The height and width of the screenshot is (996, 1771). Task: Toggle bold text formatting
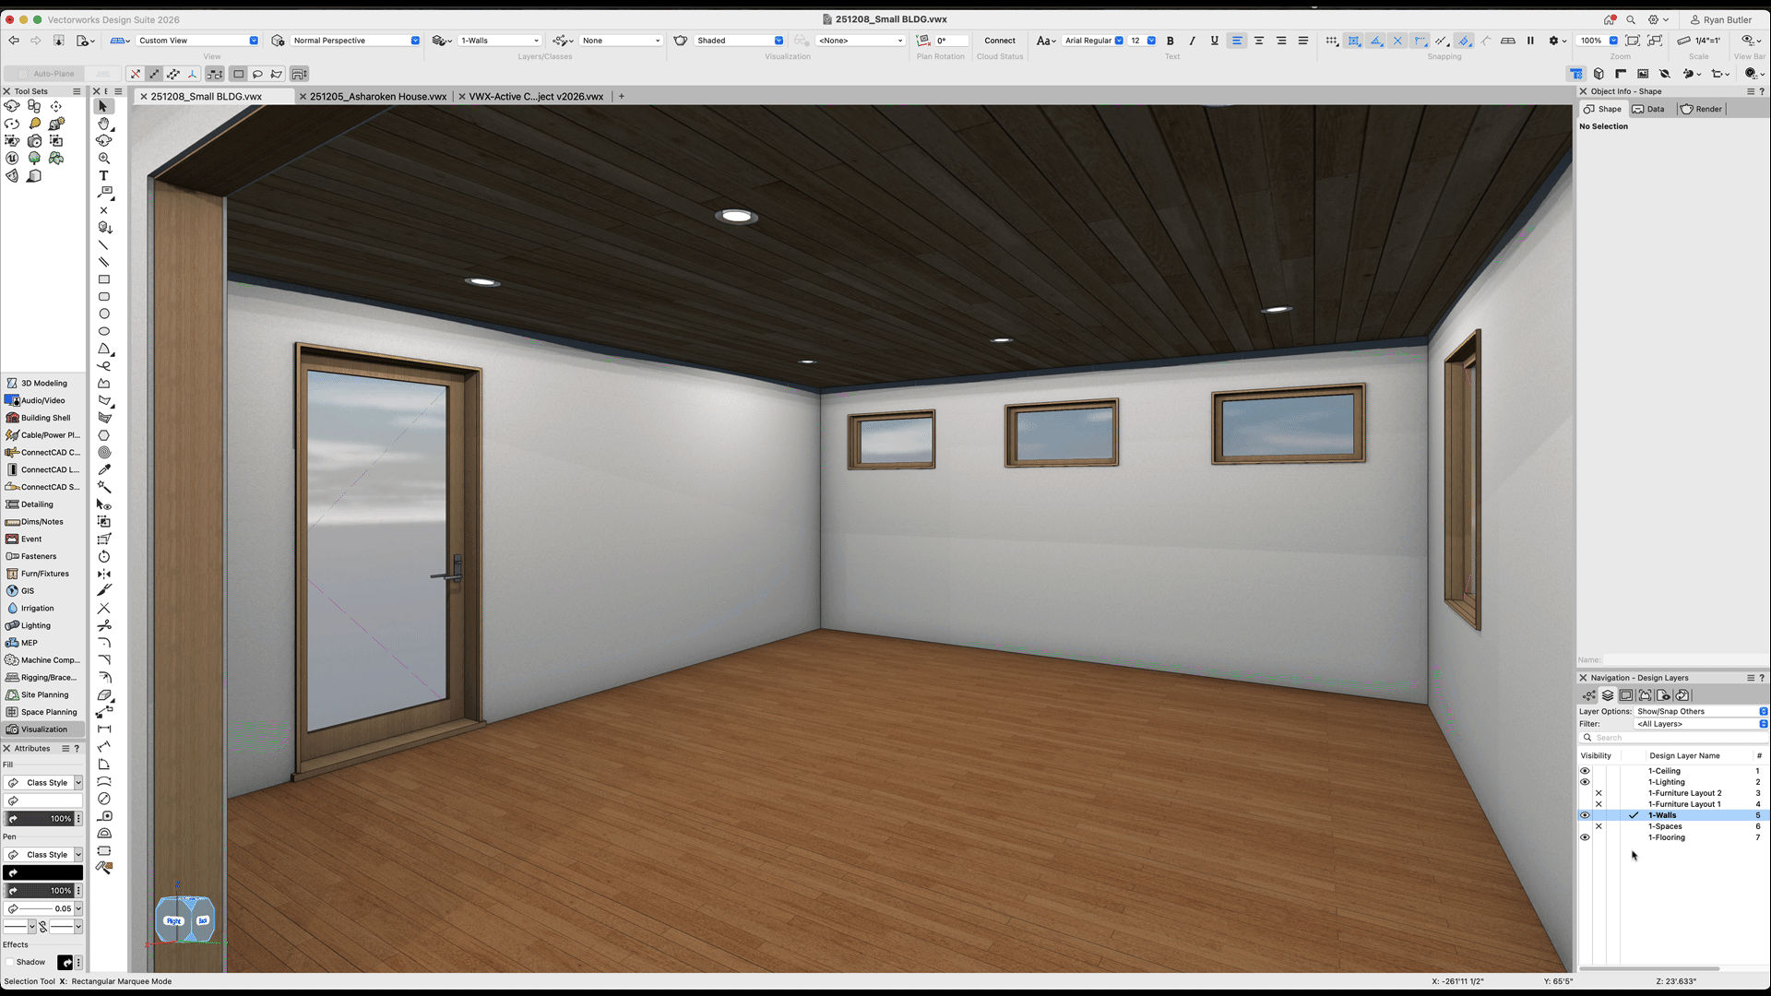pos(1170,41)
